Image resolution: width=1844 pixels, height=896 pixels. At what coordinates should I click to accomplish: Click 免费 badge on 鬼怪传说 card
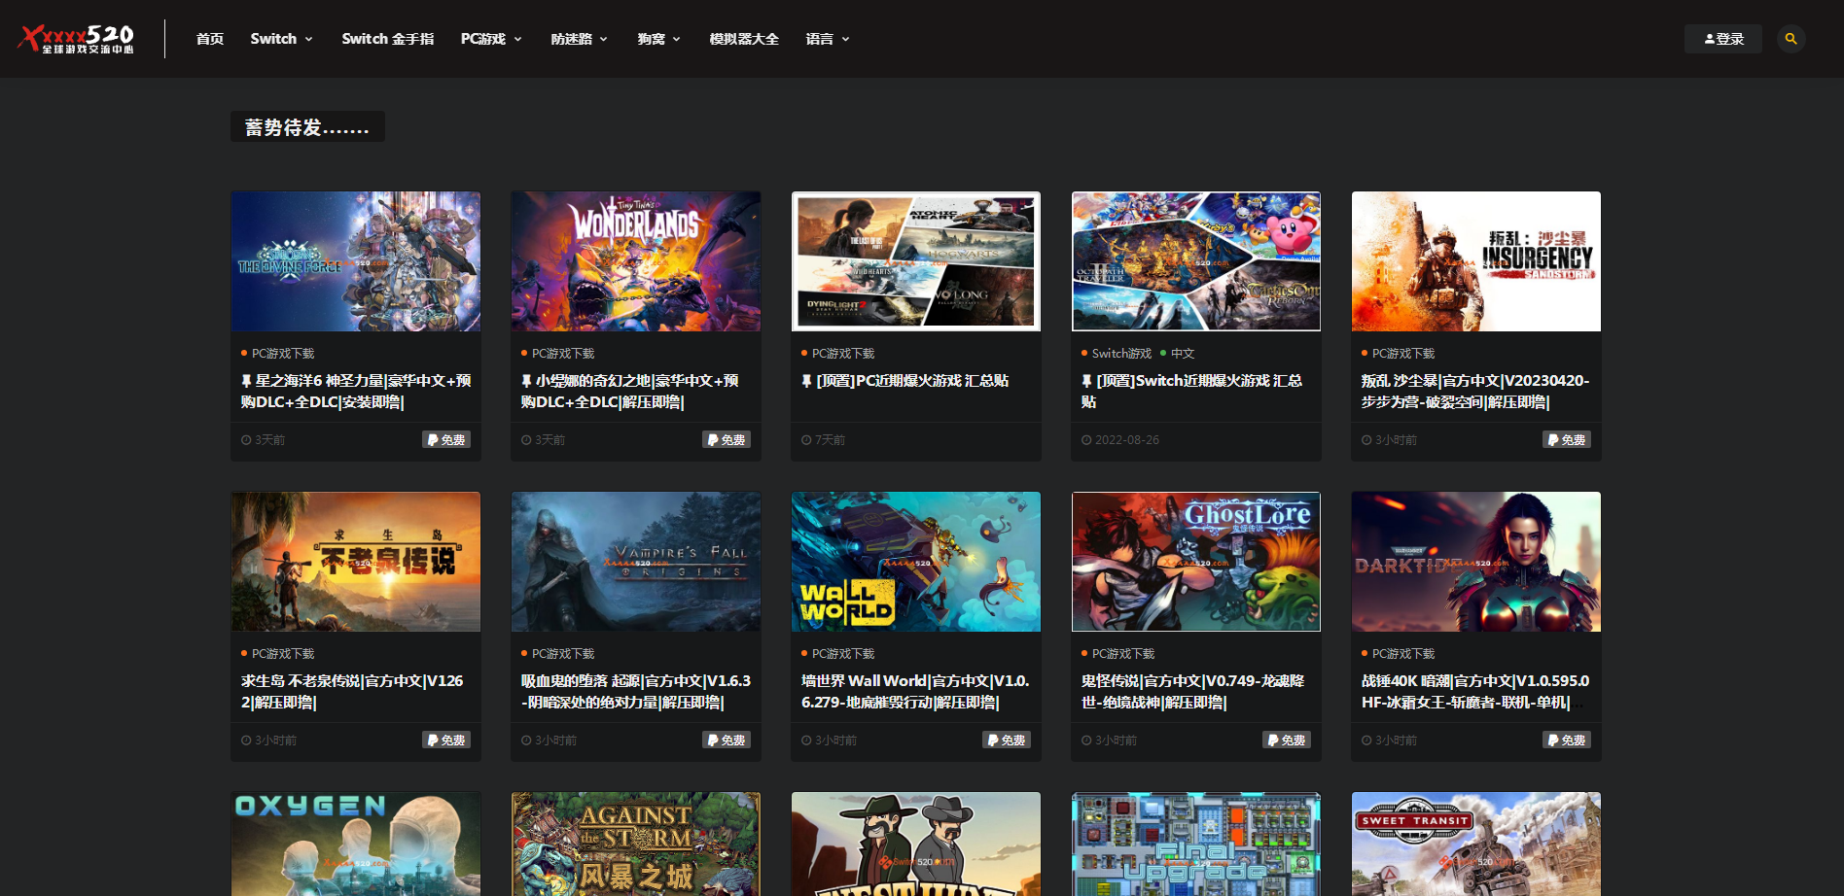pos(1287,741)
